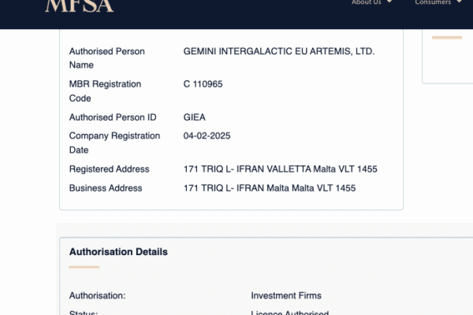Click GEMINI INTERGALACTIC EU ARTEMIS, LTD. name
The image size is (473, 315).
[x=279, y=51]
